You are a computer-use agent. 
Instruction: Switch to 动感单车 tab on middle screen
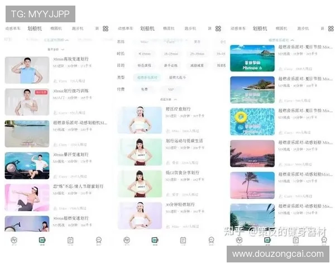coord(126,28)
